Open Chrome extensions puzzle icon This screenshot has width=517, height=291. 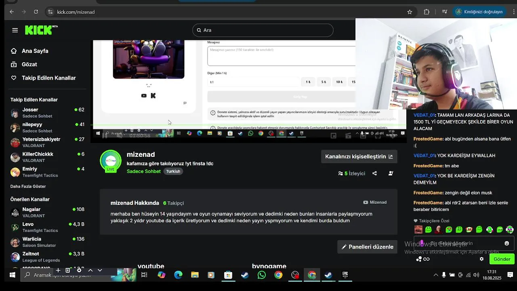tap(427, 12)
